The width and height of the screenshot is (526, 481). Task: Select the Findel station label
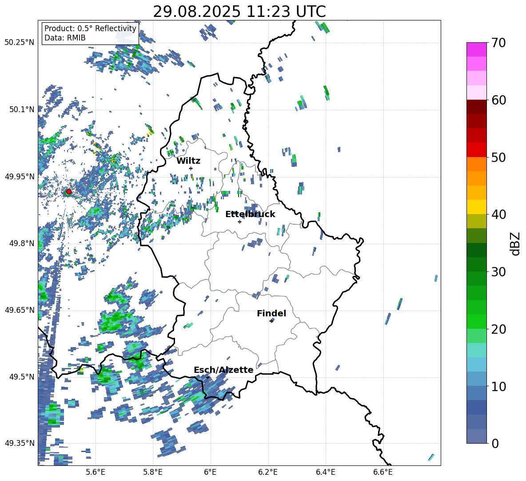pos(271,313)
